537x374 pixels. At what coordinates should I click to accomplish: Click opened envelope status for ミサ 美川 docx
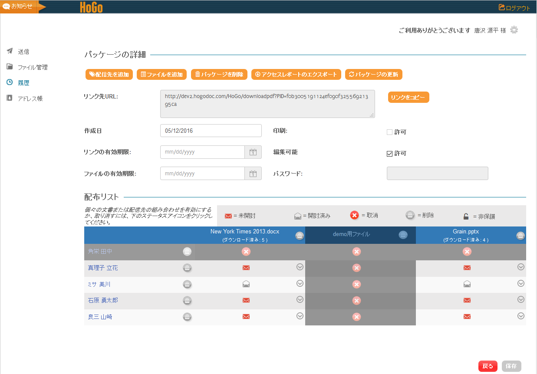[246, 284]
